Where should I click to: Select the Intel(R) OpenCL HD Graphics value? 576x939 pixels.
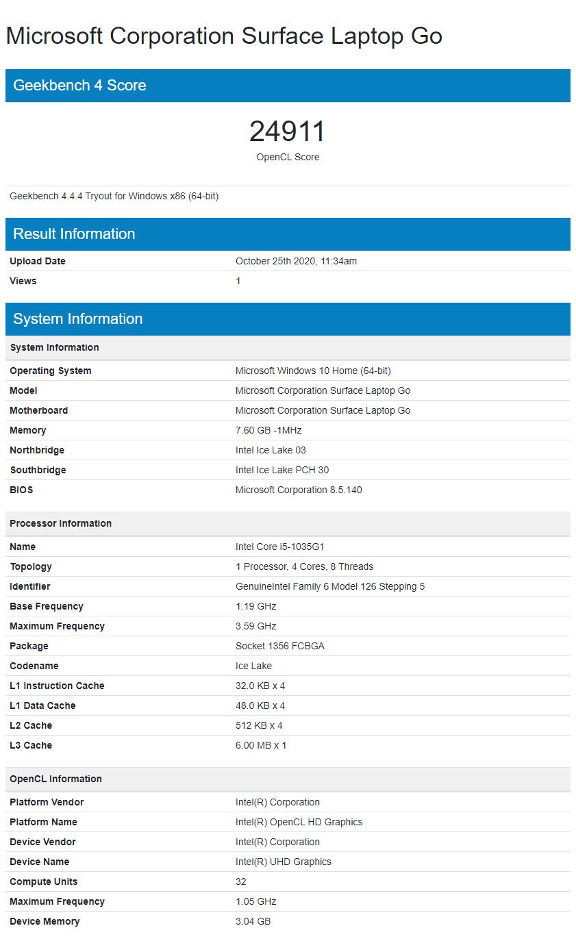(x=299, y=822)
